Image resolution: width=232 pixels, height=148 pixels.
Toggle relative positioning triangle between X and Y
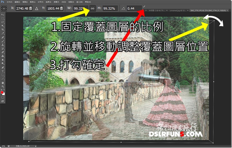tap(37, 8)
